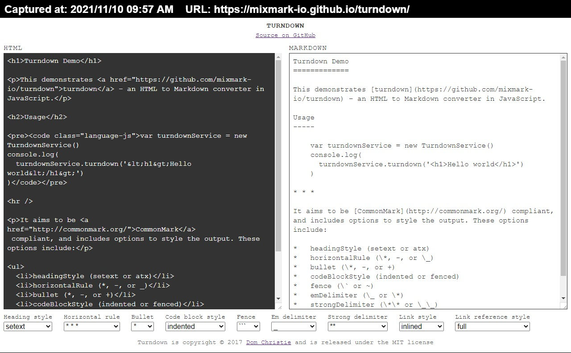571x353 pixels.
Task: Click the Markdown pane scrollbar thumb
Action: [x=564, y=168]
